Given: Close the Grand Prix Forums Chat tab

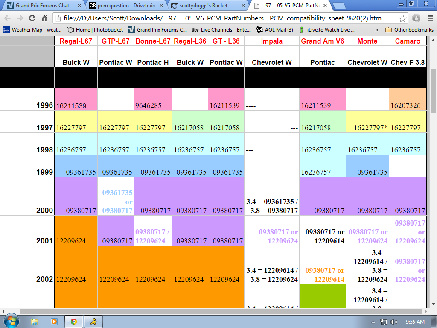Looking at the screenshot, I should 79,6.
